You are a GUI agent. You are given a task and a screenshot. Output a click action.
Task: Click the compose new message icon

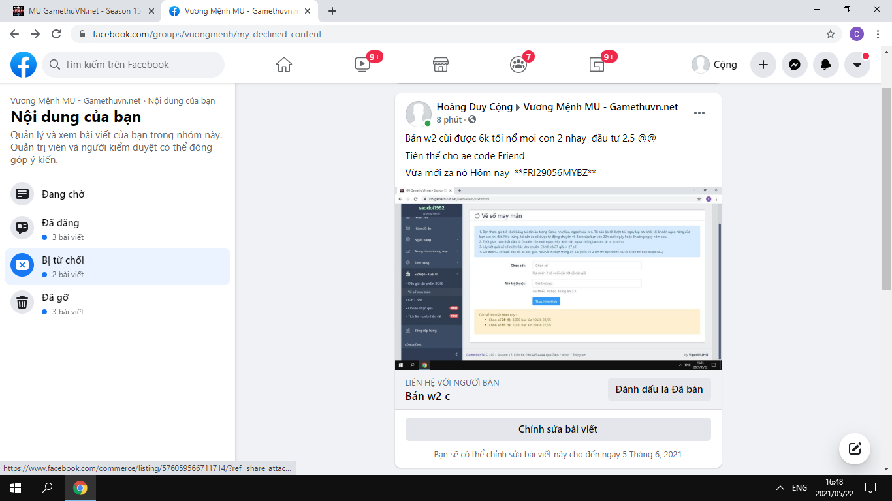coord(854,449)
